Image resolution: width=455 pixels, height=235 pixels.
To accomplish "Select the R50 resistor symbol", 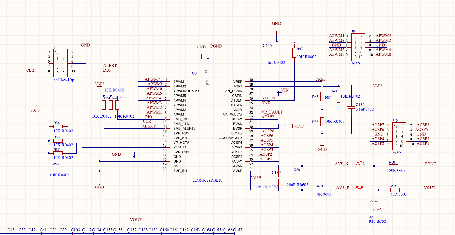I will click(117, 105).
